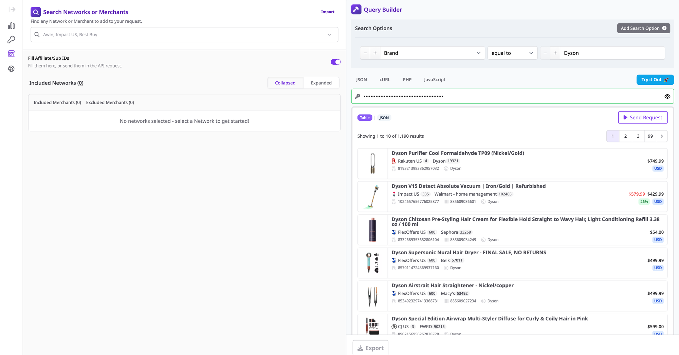Image resolution: width=679 pixels, height=355 pixels.
Task: Switch results view to JSON
Action: [x=384, y=118]
